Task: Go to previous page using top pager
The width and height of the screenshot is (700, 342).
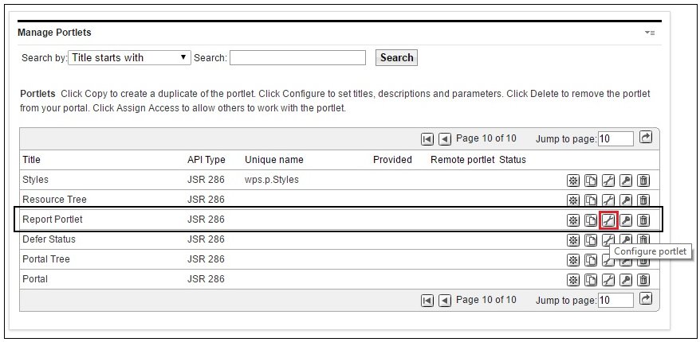Action: 445,139
